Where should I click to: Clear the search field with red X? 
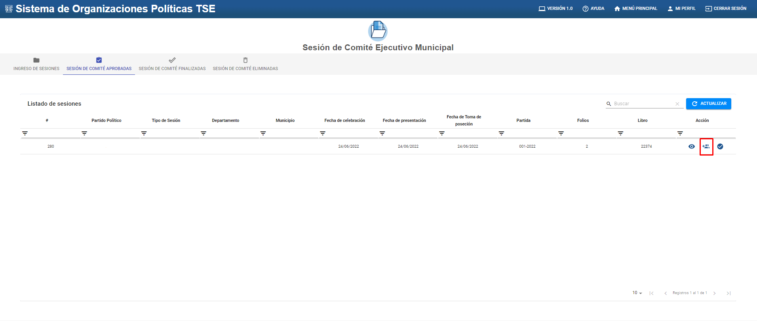pyautogui.click(x=677, y=104)
